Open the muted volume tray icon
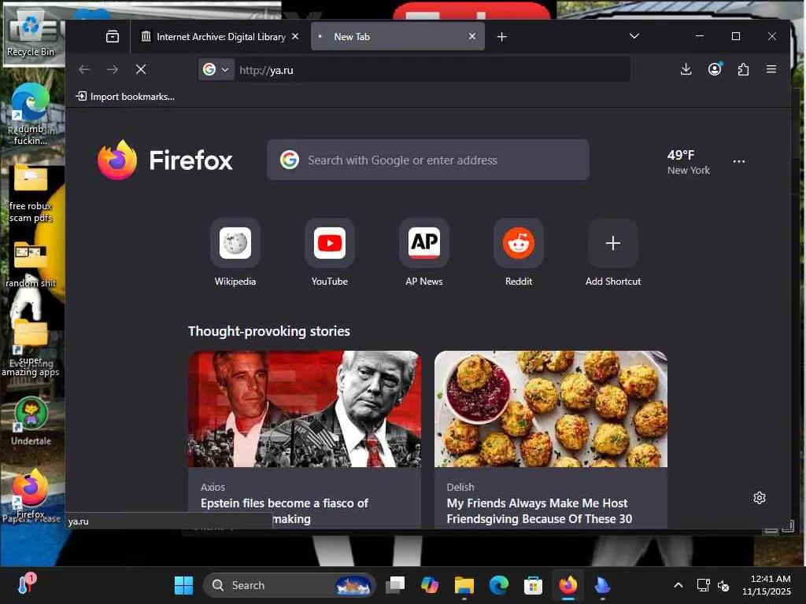The height and width of the screenshot is (604, 806). coord(723,585)
